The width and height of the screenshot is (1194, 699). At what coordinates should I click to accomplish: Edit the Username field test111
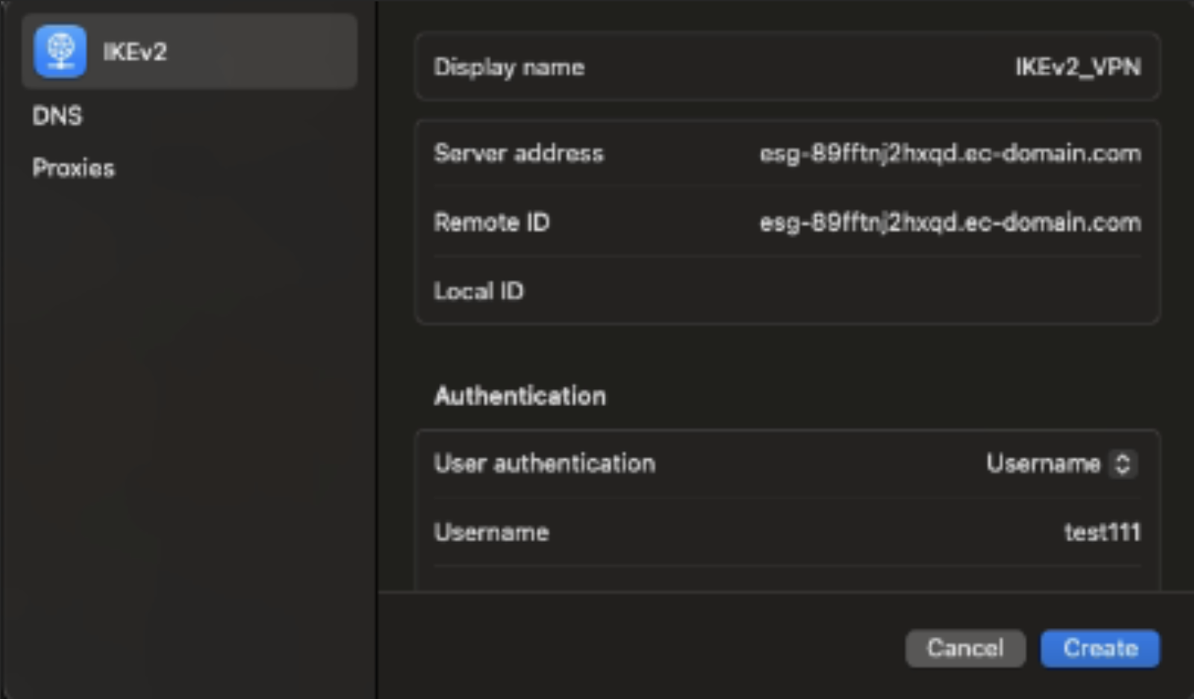click(1102, 533)
